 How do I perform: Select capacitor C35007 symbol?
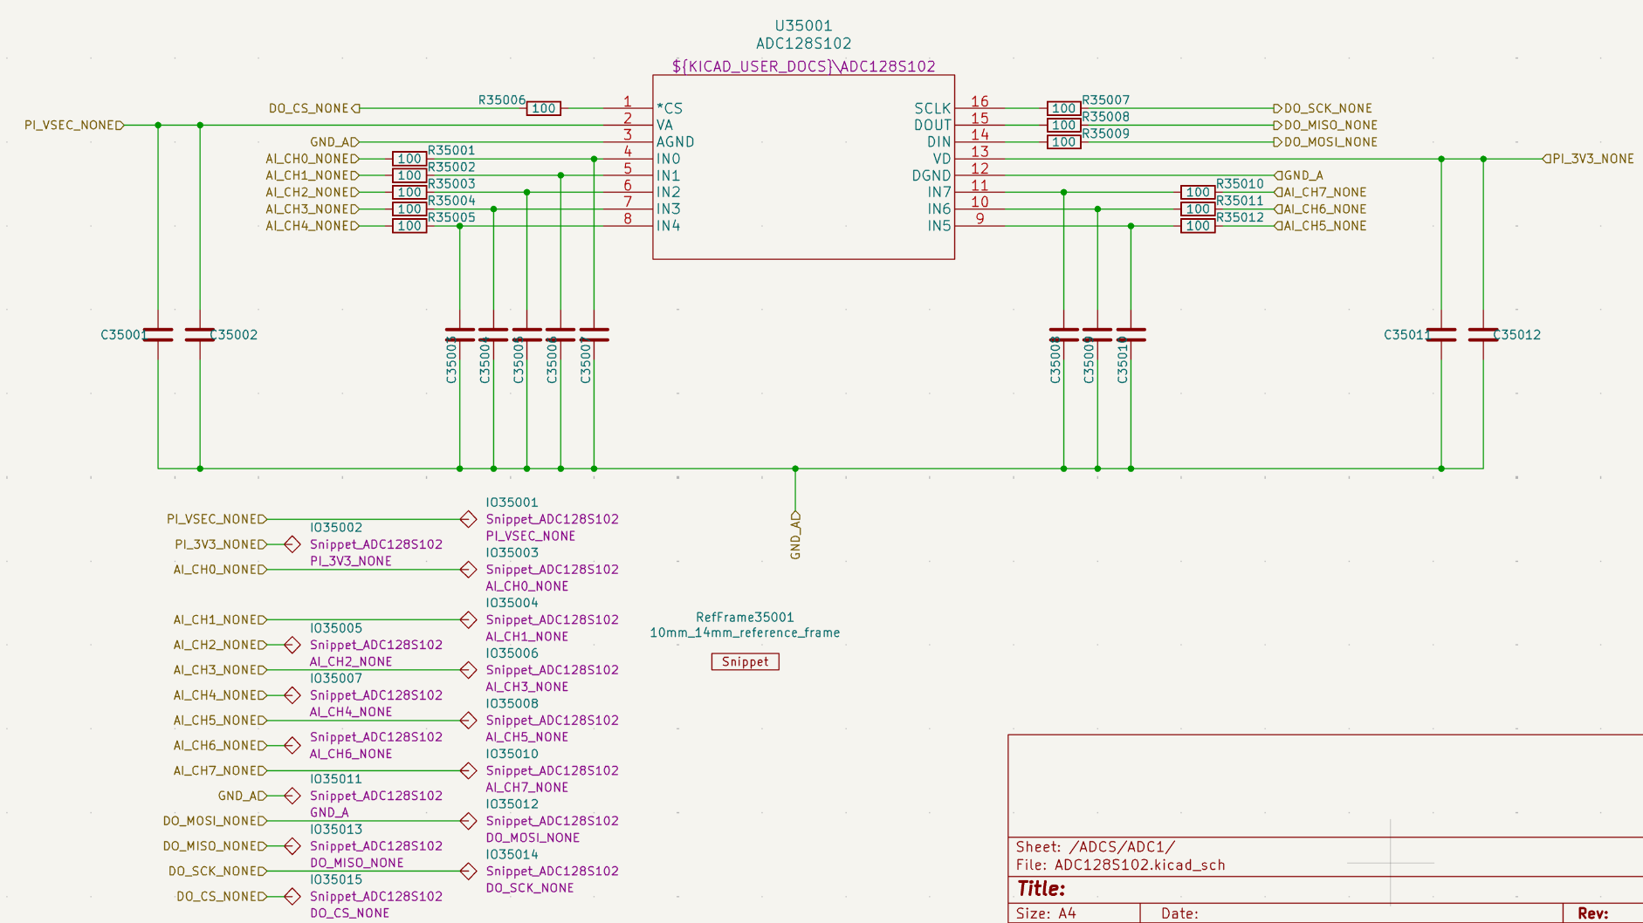tap(594, 335)
